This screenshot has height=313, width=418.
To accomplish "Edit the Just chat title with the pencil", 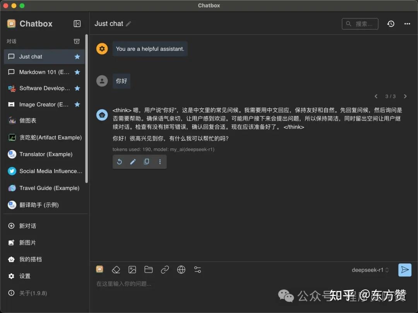I will 128,24.
